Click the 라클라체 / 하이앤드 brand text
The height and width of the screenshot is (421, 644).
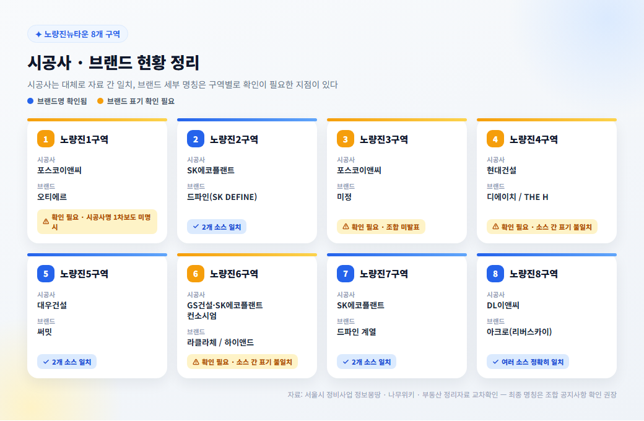(x=220, y=342)
